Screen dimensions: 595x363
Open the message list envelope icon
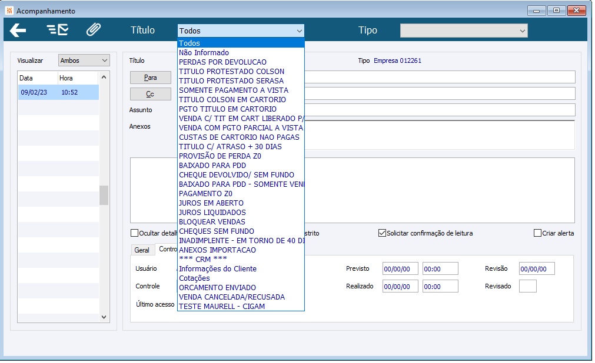57,29
